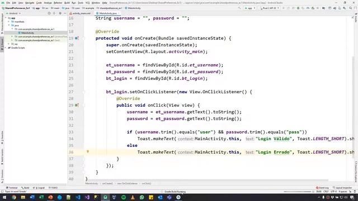Click the Search Everywhere magnifier icon

point(351,8)
